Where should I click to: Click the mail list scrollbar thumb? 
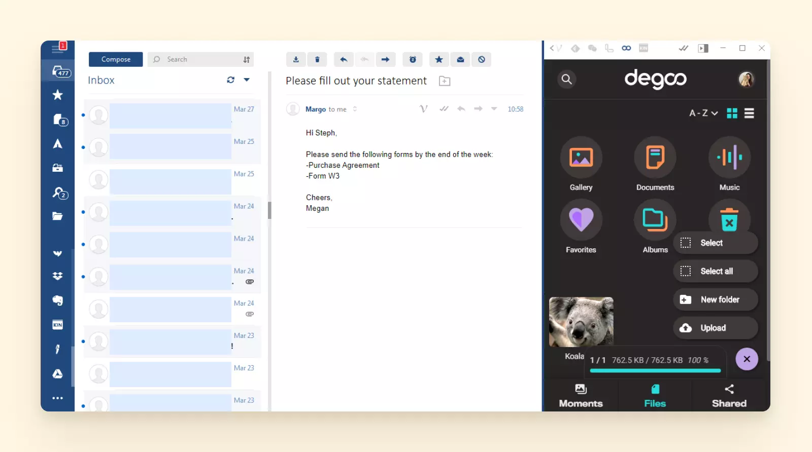[x=269, y=210]
